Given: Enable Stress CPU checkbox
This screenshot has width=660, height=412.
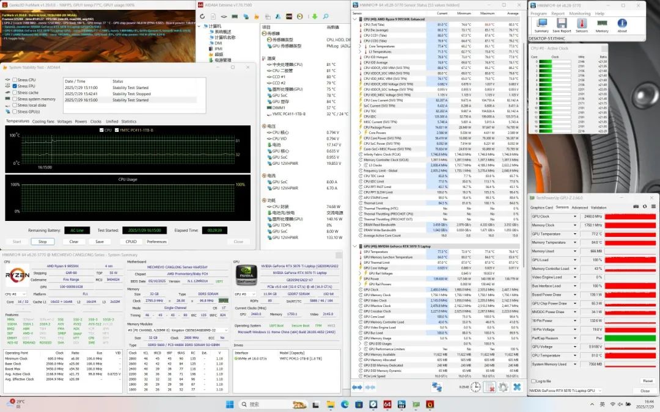Looking at the screenshot, I should coord(15,79).
